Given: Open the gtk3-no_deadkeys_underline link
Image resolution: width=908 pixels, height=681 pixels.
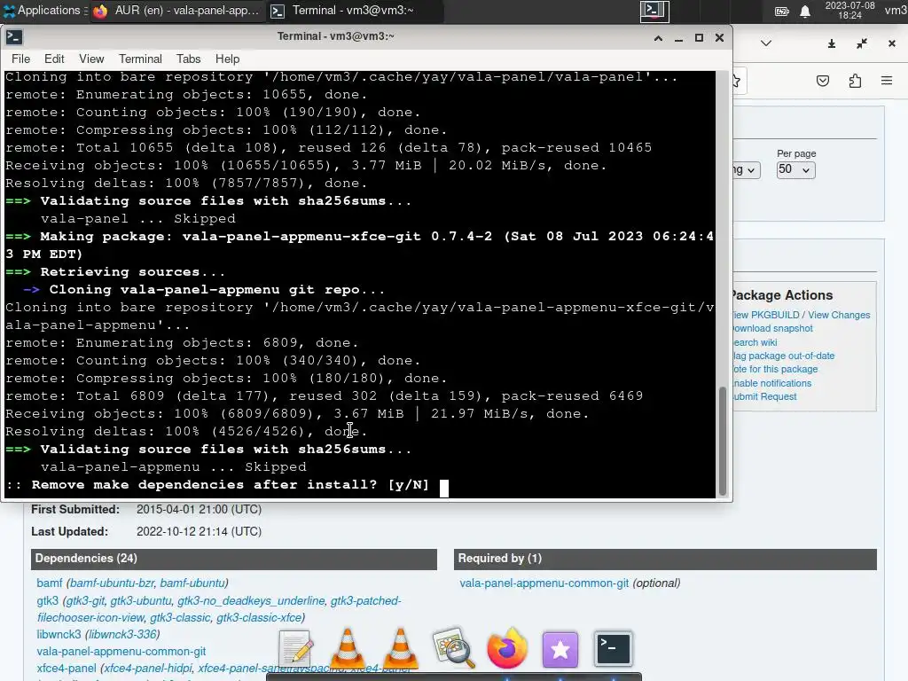Looking at the screenshot, I should pos(251,601).
